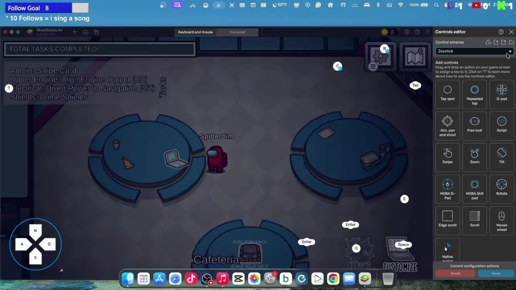Open the BlueStacks hamburger menu

pos(428,32)
